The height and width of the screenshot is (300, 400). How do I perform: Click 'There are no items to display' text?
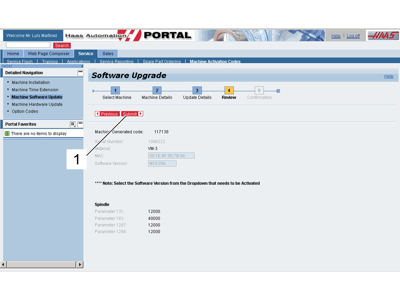[x=39, y=133]
